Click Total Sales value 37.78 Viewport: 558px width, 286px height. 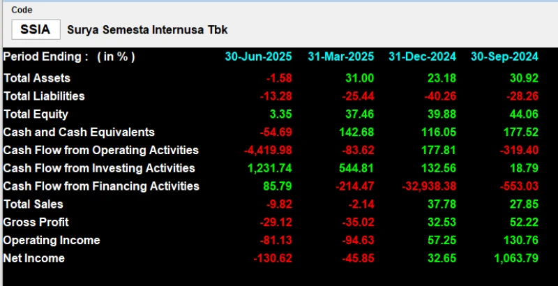coord(442,204)
